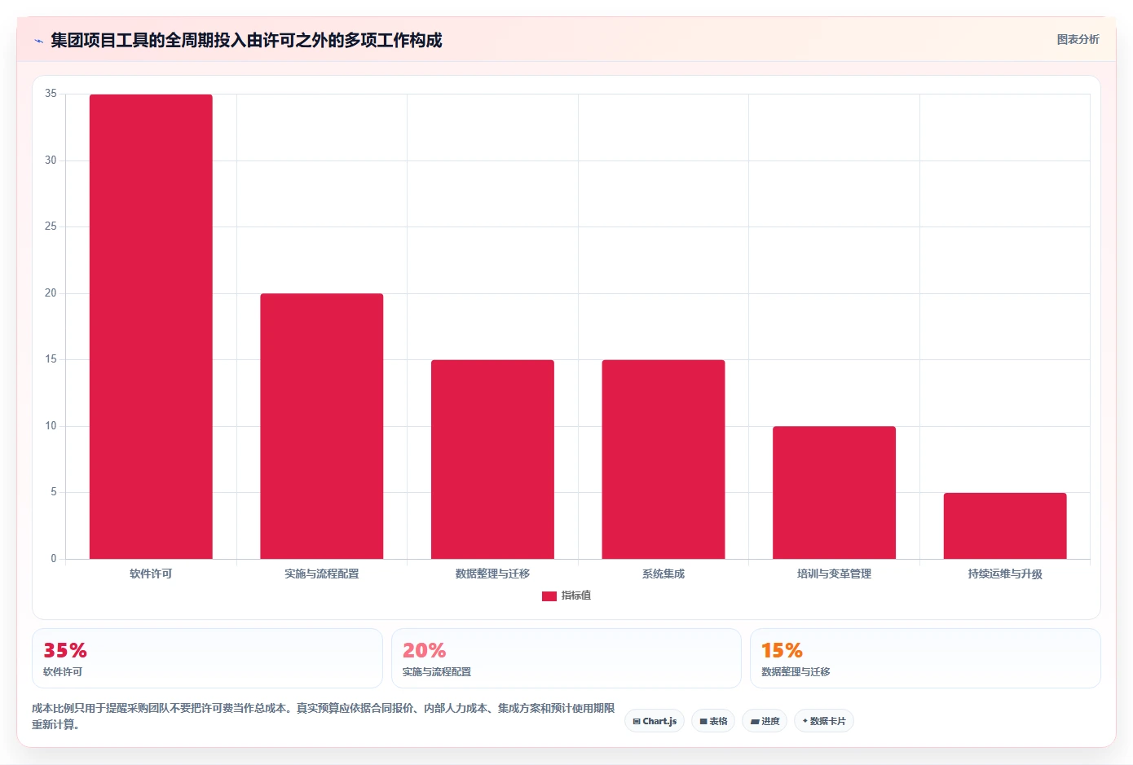Click the 实施与流程配置 bar
This screenshot has height=765, width=1133.
point(322,426)
